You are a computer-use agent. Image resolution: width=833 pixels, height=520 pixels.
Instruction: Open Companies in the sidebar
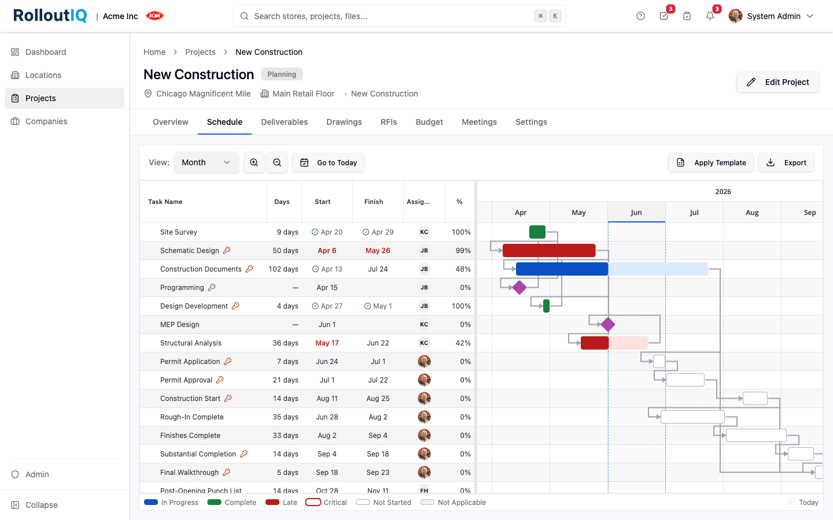[64, 121]
